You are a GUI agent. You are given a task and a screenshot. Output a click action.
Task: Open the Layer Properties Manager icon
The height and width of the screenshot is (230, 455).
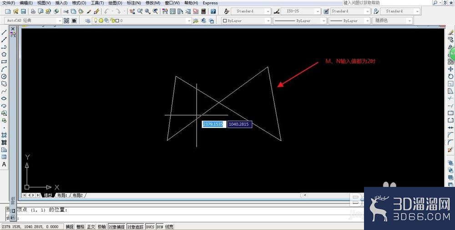tap(88, 20)
